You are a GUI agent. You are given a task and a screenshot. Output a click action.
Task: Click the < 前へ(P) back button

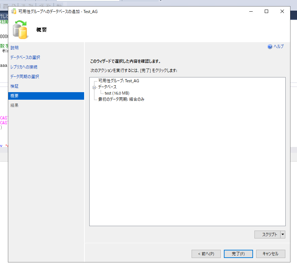(x=206, y=254)
